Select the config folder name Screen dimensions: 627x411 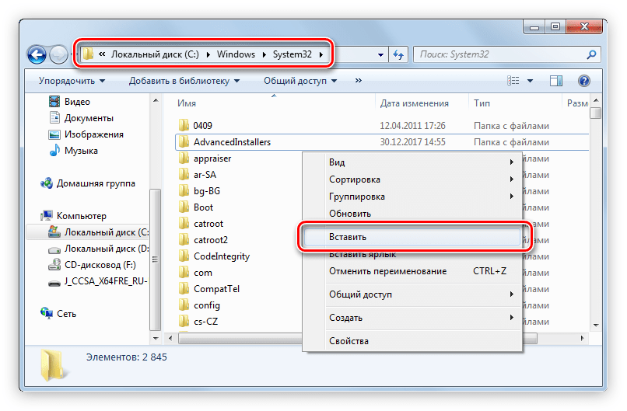[x=207, y=305]
